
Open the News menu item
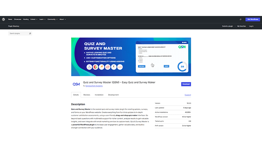tap(10, 19)
